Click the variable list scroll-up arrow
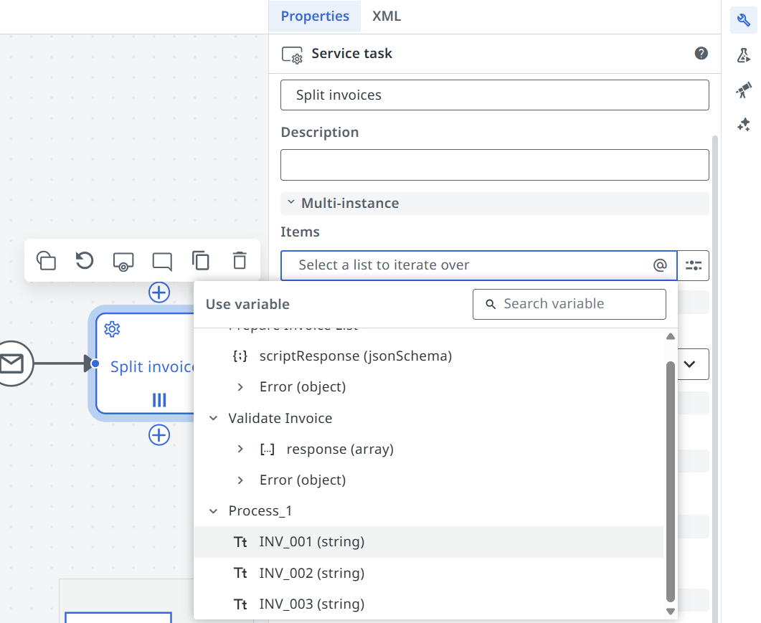This screenshot has width=761, height=623. (x=671, y=336)
